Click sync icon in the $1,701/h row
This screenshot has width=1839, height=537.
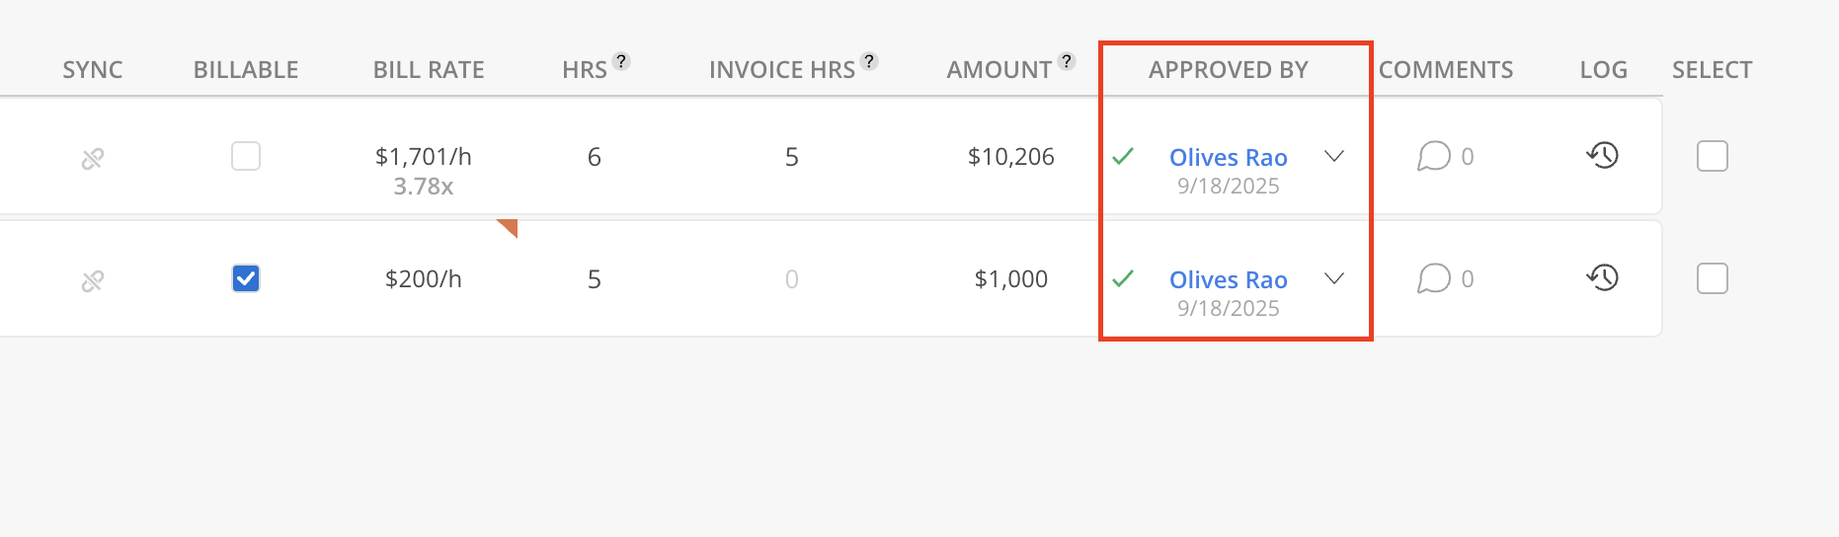coord(93,158)
